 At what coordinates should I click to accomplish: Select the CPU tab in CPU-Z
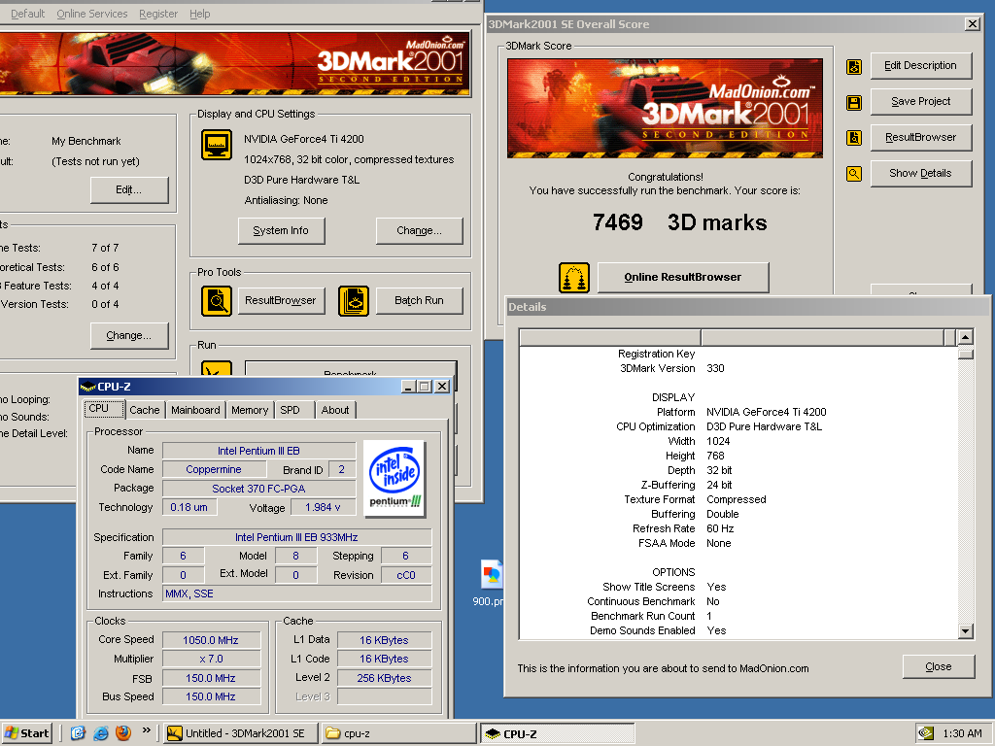coord(103,409)
